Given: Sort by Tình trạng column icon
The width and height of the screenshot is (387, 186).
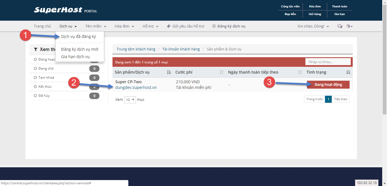Looking at the screenshot, I should [348, 72].
